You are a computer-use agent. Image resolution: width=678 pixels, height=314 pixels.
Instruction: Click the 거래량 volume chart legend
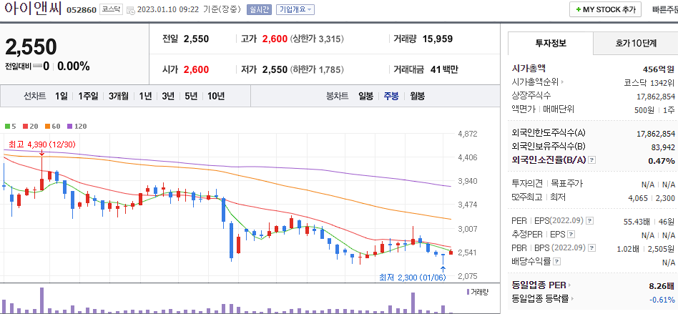pyautogui.click(x=477, y=293)
